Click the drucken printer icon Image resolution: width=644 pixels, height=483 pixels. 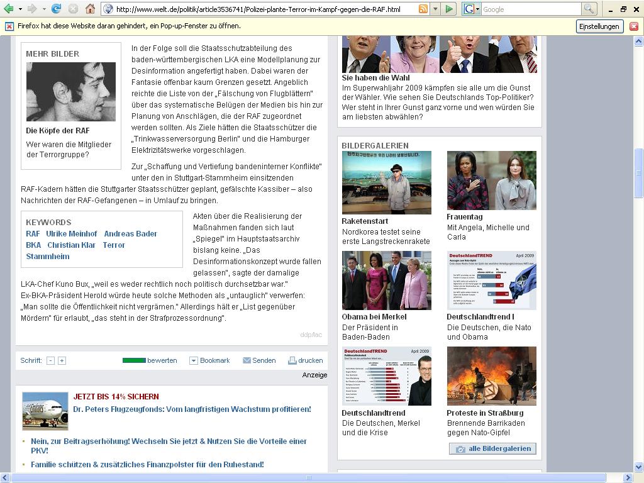292,360
